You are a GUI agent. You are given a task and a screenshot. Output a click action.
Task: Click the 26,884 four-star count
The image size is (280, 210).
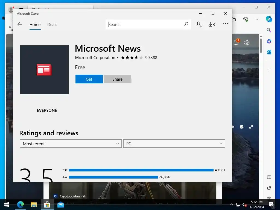[164, 177]
